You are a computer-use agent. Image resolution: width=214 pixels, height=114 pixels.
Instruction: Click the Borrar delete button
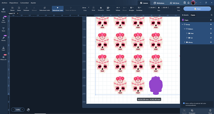click(x=210, y=111)
